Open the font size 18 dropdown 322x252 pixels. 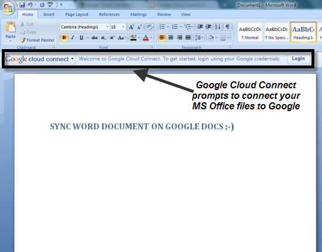[123, 27]
